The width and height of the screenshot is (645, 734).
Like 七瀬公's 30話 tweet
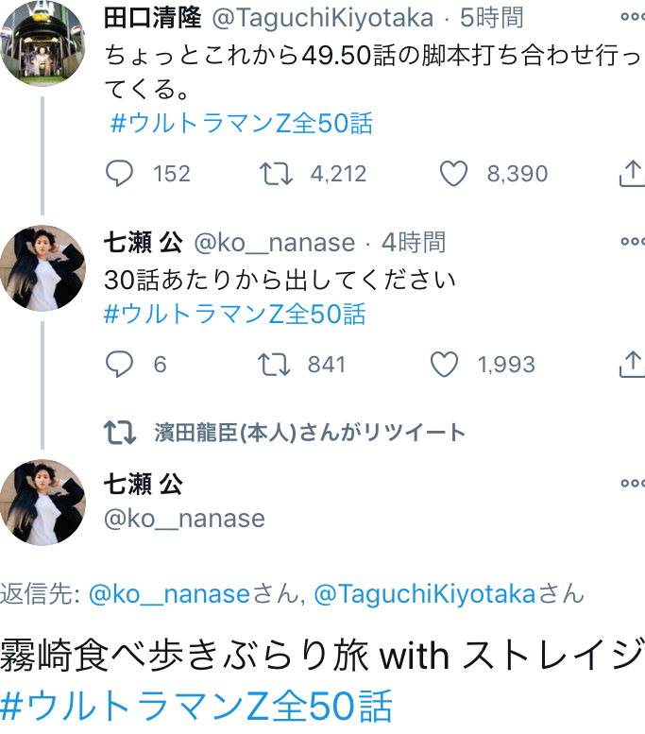444,365
